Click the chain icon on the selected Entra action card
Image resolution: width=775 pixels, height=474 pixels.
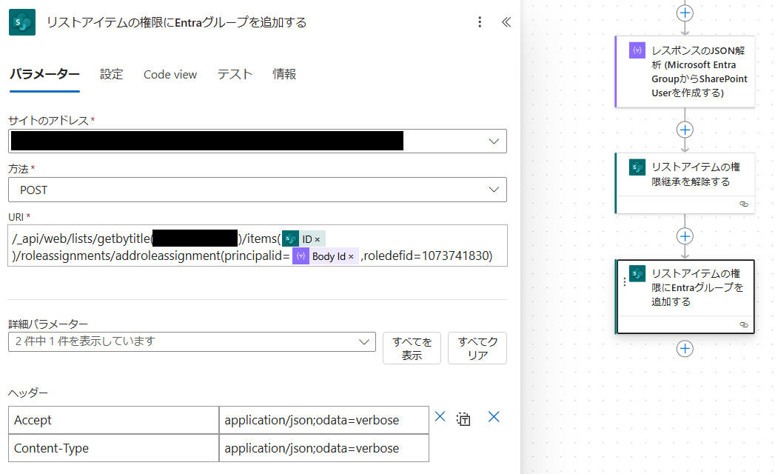[x=744, y=324]
